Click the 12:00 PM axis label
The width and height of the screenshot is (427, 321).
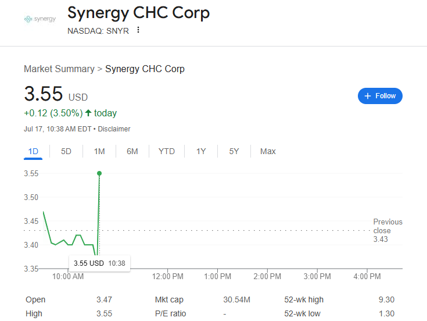click(167, 276)
